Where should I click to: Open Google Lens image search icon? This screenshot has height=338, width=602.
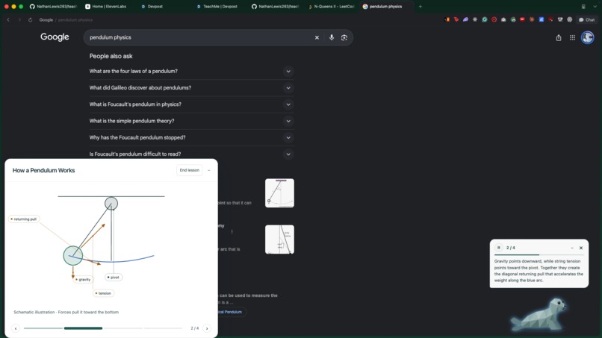(344, 37)
